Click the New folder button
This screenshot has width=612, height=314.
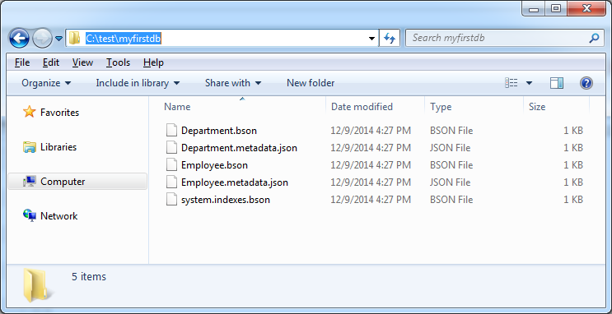coord(311,83)
